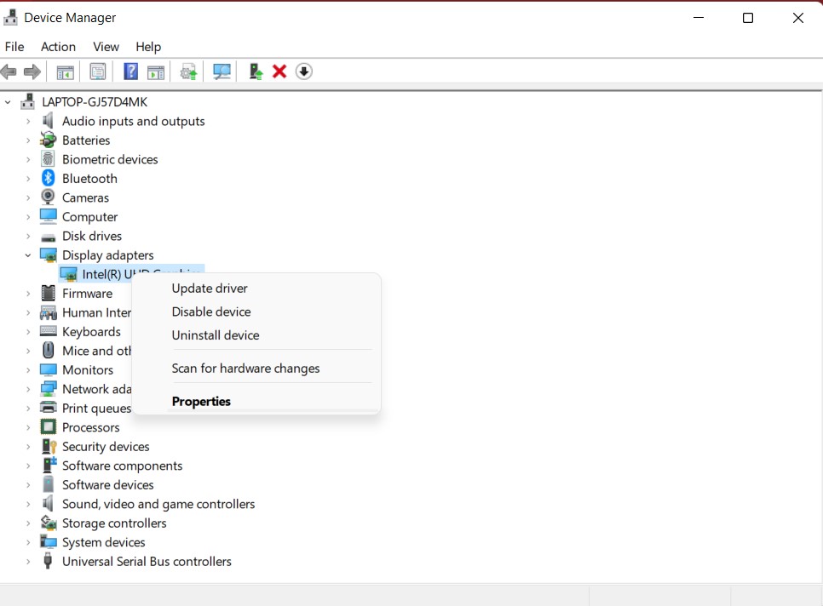Click show/hide console tree toolbar icon
This screenshot has height=606, width=823.
coord(66,71)
